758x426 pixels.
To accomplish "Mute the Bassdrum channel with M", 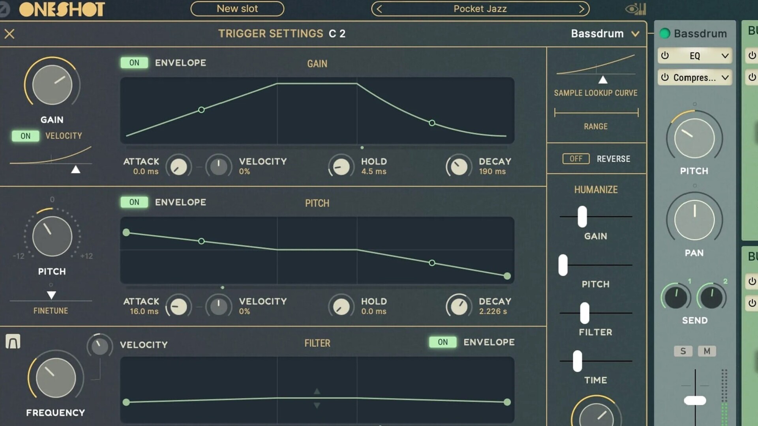I will pyautogui.click(x=707, y=351).
